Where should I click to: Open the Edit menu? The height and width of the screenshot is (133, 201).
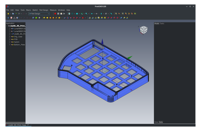tap(12, 10)
